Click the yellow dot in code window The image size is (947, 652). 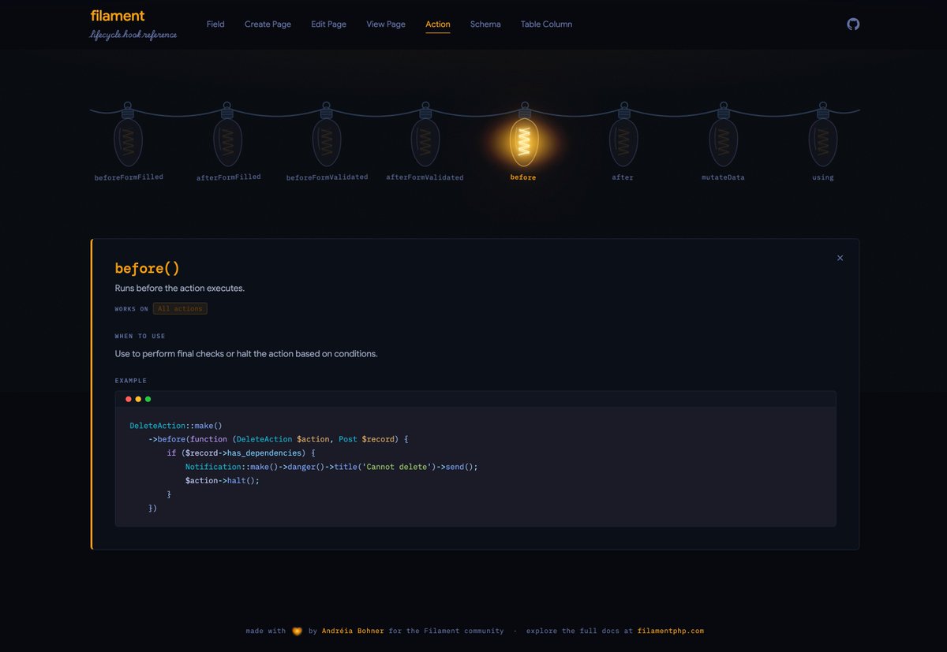138,399
